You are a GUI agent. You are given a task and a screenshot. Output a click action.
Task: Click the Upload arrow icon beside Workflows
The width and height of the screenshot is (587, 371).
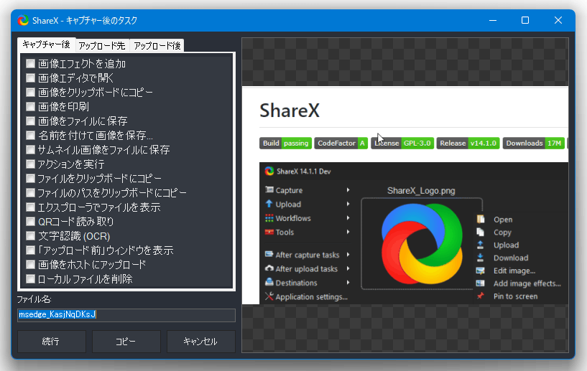pos(269,204)
